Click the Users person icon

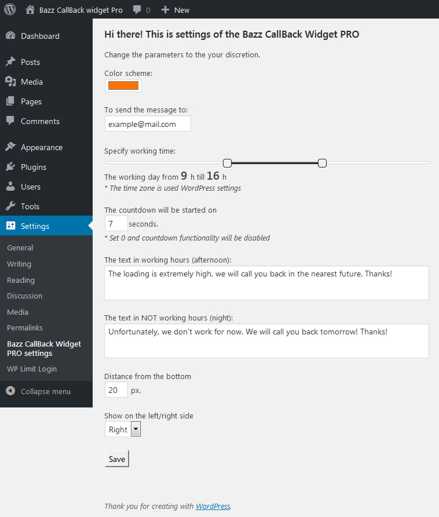[x=10, y=186]
